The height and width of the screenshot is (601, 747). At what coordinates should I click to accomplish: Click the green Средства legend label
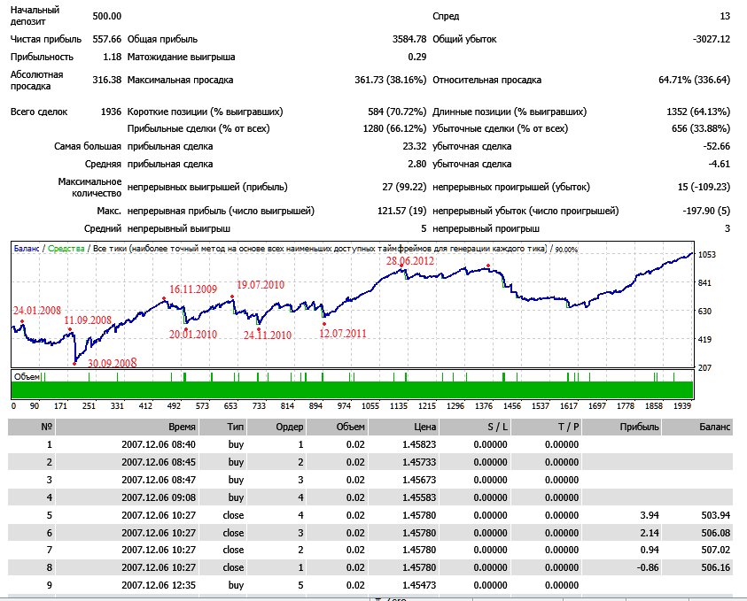click(x=66, y=249)
